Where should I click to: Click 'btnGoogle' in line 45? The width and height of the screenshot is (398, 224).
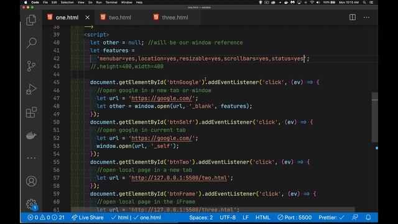[x=184, y=82]
